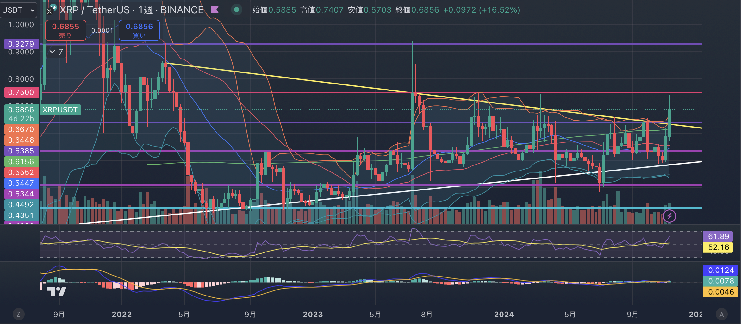The height and width of the screenshot is (324, 741).
Task: Click the 0.6856 buy button
Action: [x=139, y=30]
